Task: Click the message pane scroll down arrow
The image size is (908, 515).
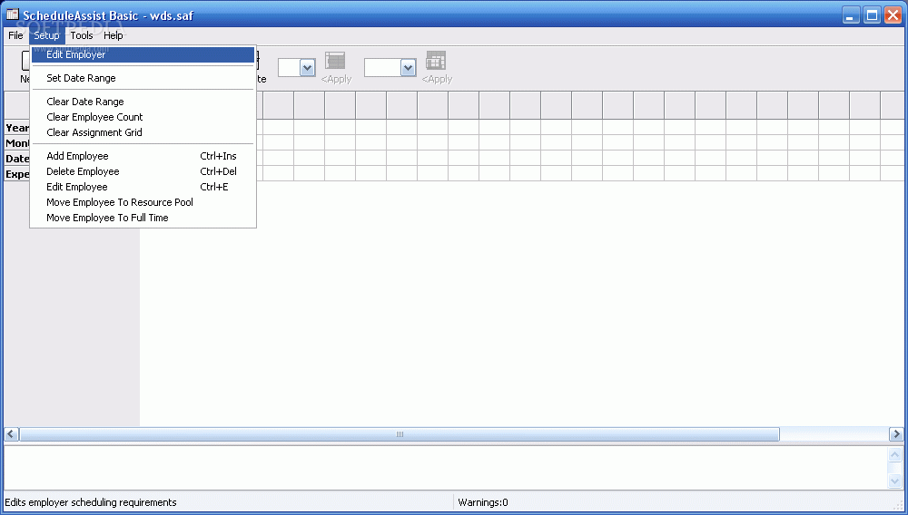Action: pos(895,481)
